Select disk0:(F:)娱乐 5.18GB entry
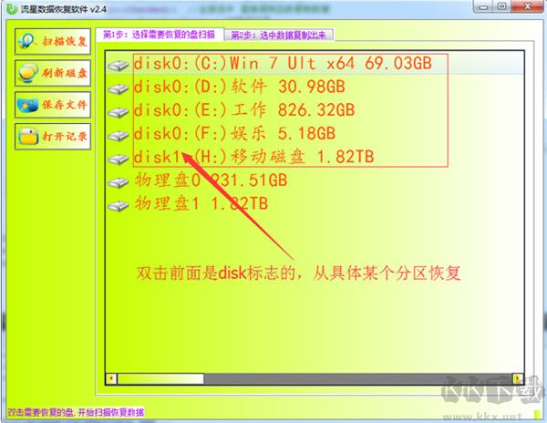Viewport: 547px width, 423px height. click(234, 133)
